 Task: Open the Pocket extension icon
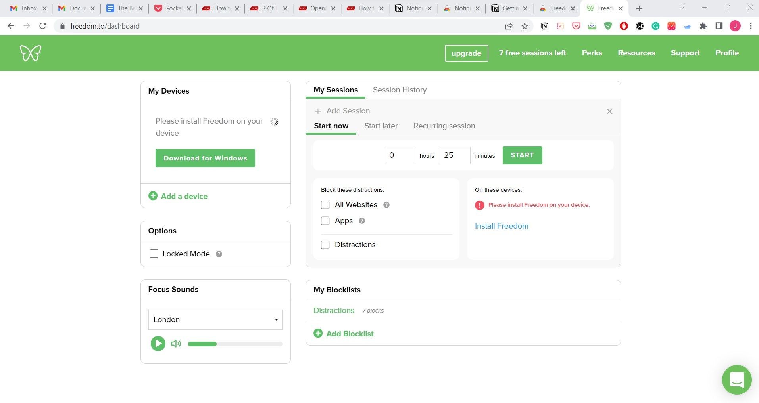click(576, 26)
